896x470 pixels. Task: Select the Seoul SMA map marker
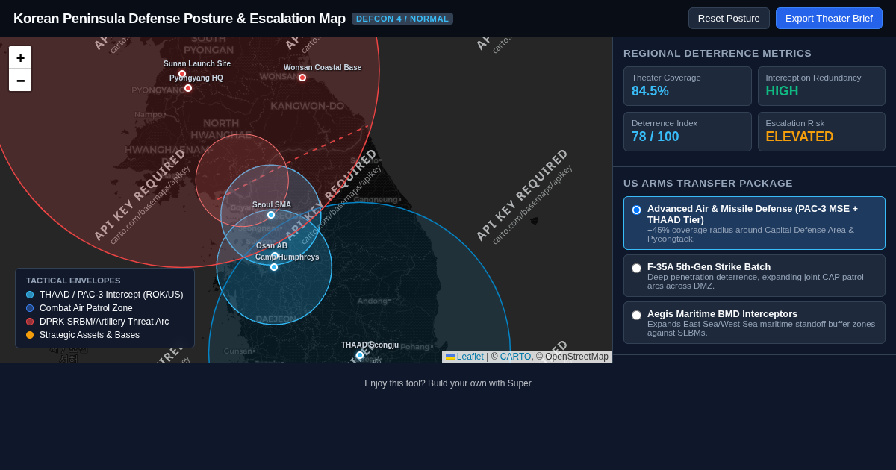(x=271, y=215)
